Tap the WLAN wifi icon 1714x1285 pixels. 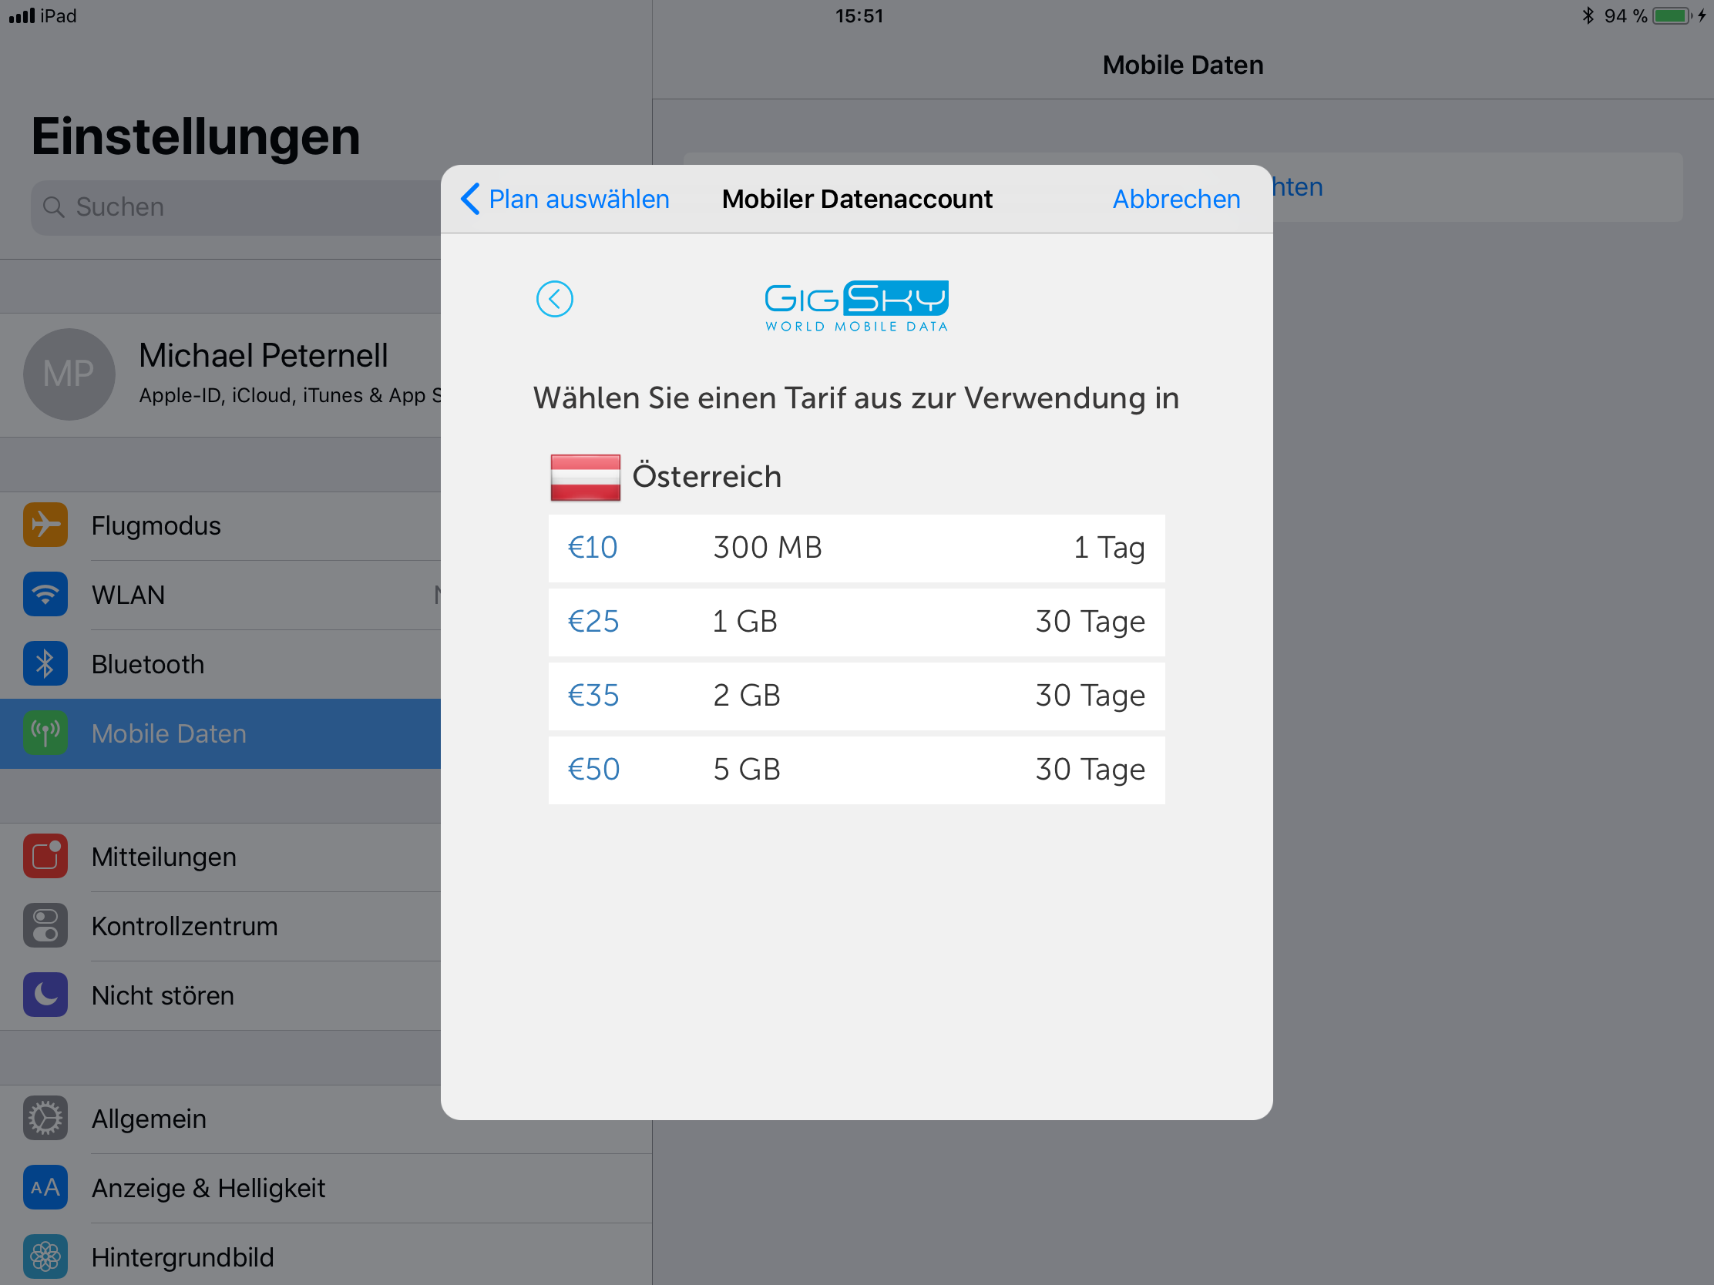[x=45, y=595]
